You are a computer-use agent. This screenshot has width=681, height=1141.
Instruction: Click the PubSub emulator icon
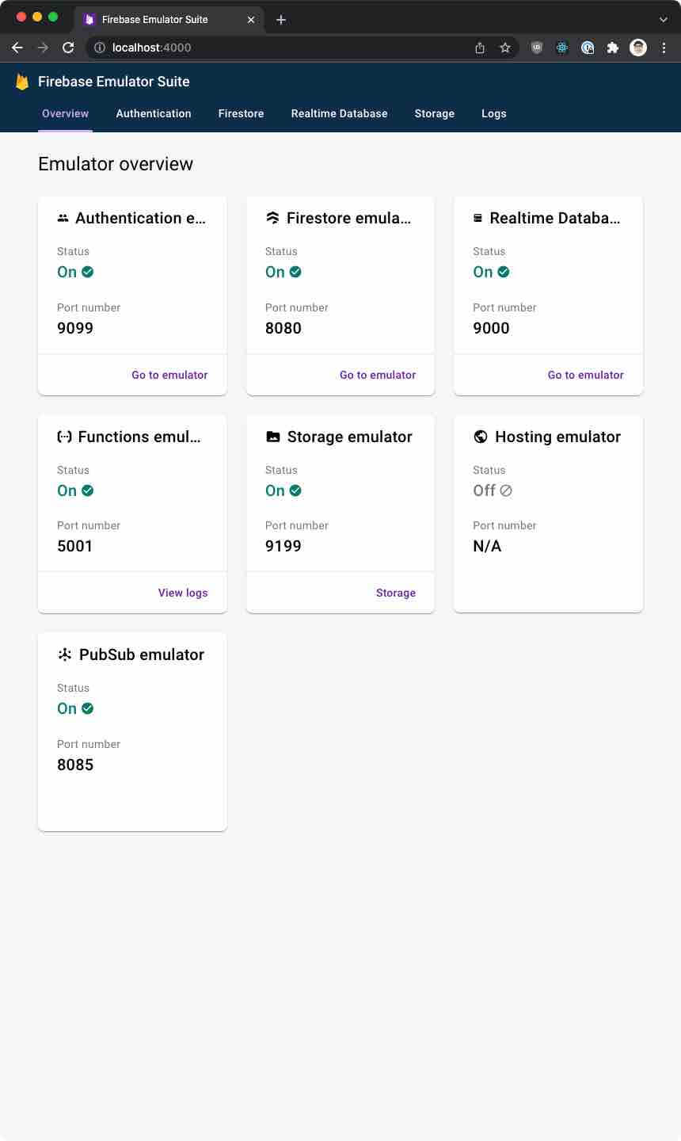coord(65,654)
